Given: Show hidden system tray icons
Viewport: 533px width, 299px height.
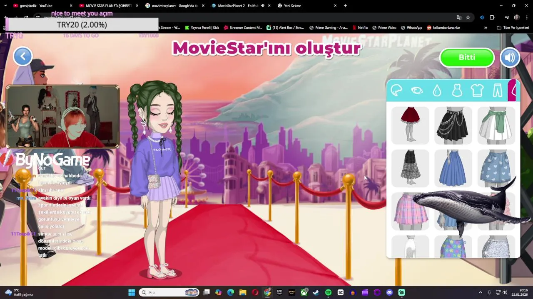Looking at the screenshot, I should (480, 292).
